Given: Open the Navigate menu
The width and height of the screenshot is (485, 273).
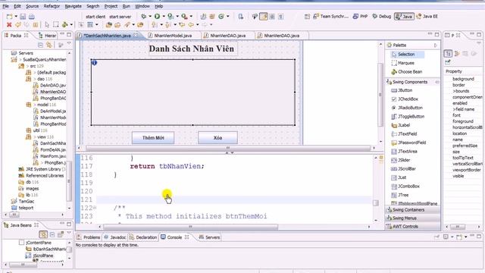Looking at the screenshot, I should [x=74, y=6].
